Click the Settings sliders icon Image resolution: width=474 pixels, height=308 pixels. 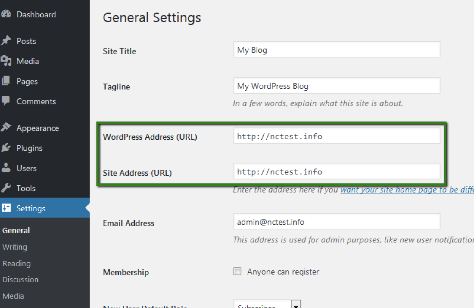click(6, 208)
